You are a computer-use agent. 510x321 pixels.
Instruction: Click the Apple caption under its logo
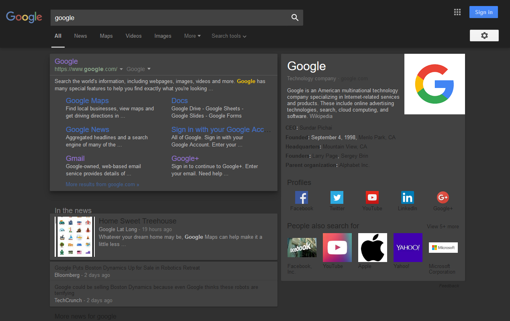click(365, 266)
